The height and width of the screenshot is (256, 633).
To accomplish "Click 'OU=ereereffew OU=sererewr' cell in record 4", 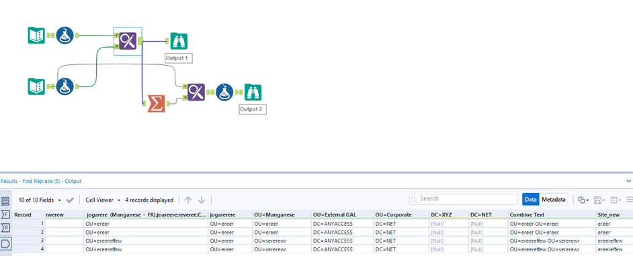I will pyautogui.click(x=552, y=249).
